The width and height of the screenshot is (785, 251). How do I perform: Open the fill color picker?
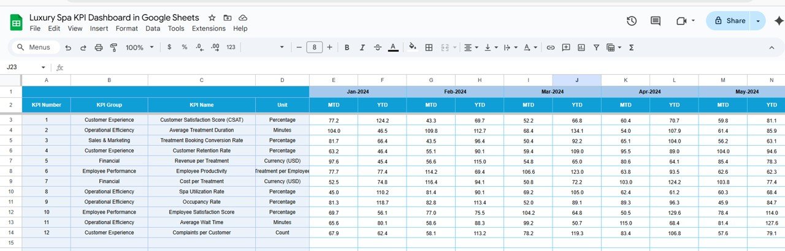[412, 47]
